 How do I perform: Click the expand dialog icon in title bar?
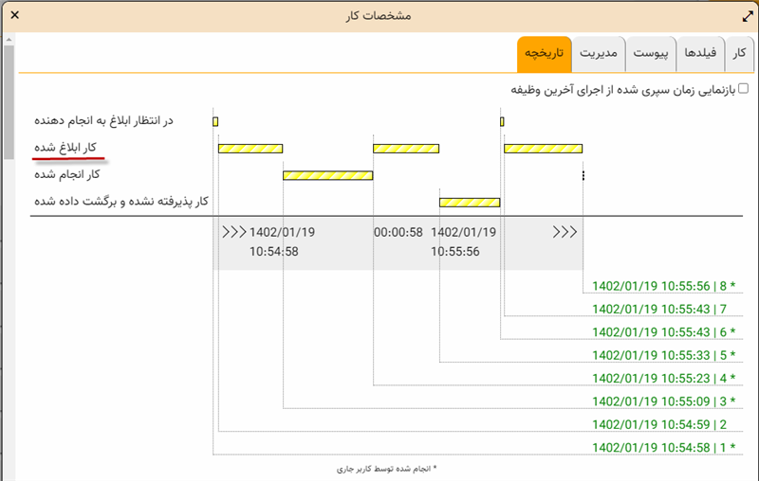(x=745, y=15)
